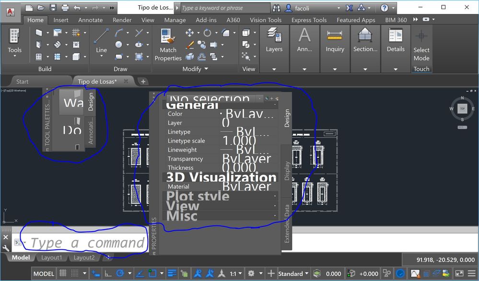This screenshot has height=281, width=479.
Task: Toggle ortho mode in status bar
Action: tap(108, 273)
